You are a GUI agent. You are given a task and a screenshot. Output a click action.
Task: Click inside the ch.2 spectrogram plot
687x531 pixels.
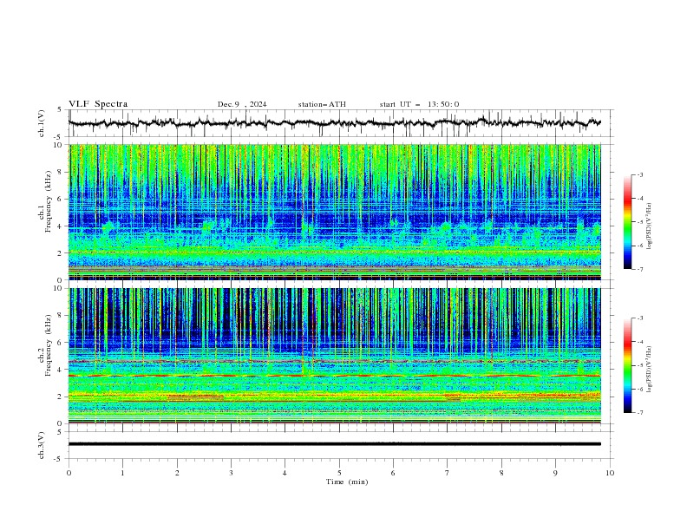pyautogui.click(x=334, y=356)
